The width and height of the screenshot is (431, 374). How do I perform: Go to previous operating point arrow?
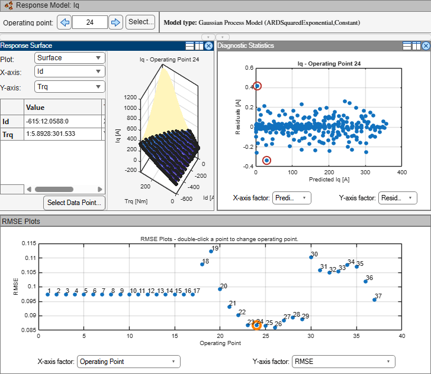coord(65,22)
